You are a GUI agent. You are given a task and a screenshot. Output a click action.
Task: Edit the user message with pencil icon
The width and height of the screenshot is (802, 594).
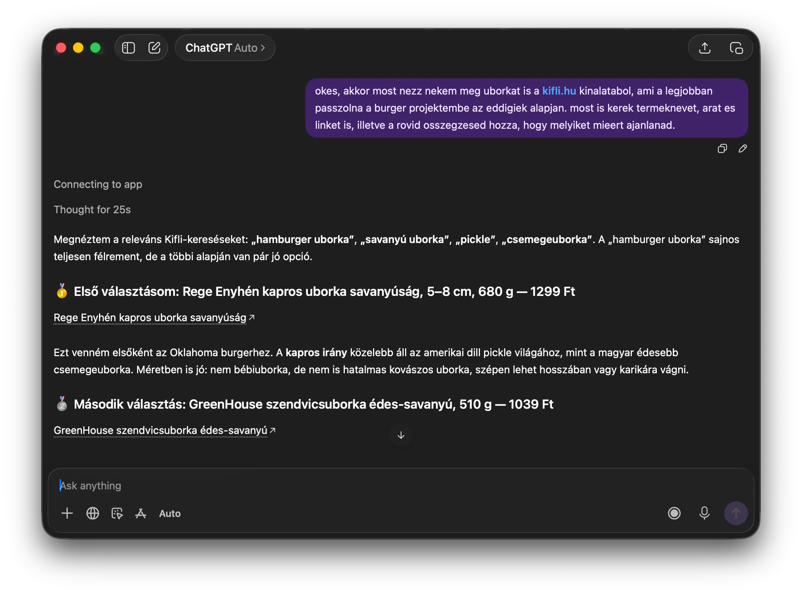(742, 148)
